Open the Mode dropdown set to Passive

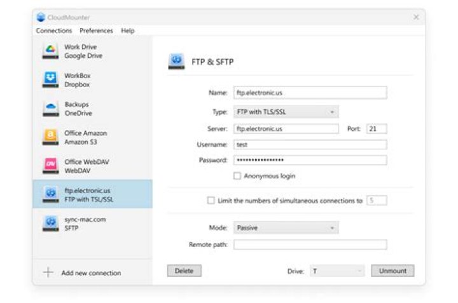(286, 227)
